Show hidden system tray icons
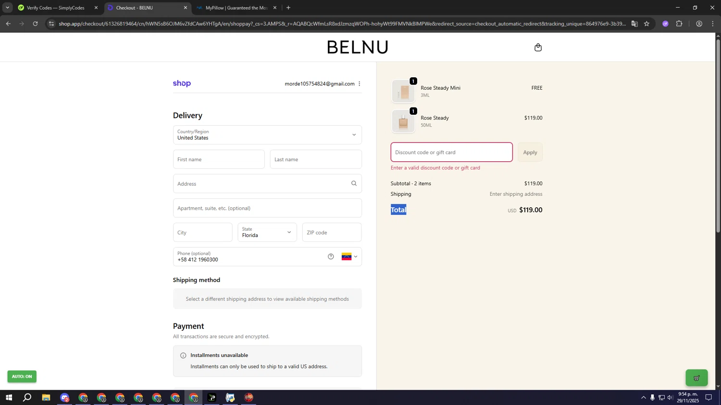 coord(644,397)
